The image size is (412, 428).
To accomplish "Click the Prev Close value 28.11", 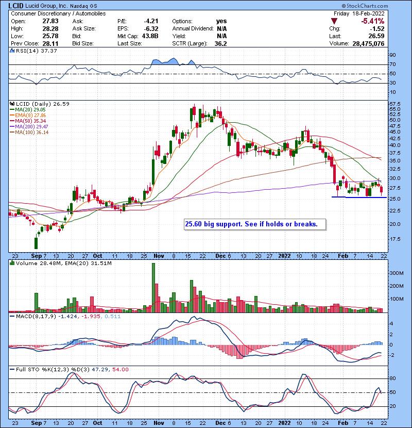I will pos(50,43).
